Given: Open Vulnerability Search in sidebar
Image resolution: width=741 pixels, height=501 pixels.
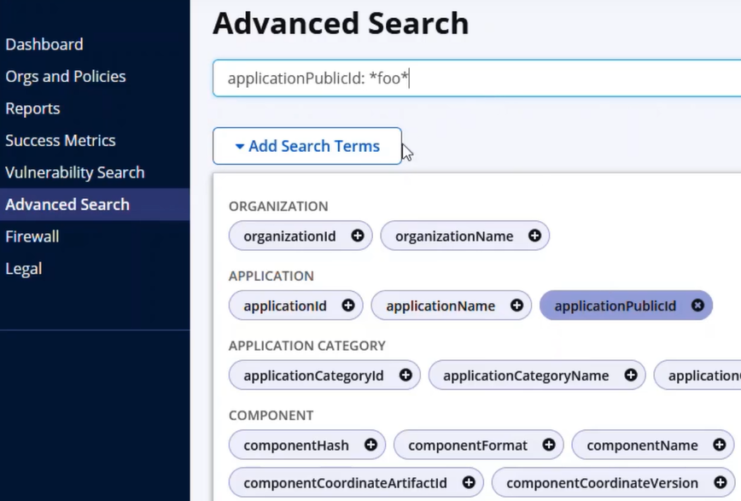Looking at the screenshot, I should [x=75, y=172].
